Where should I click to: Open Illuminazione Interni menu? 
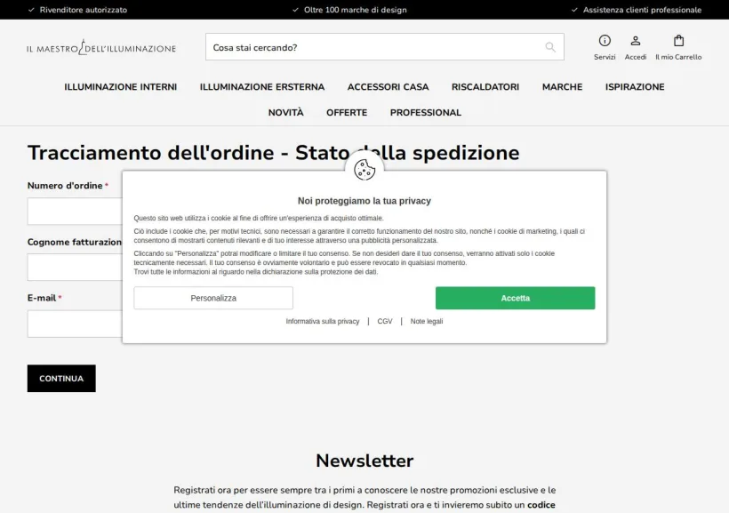tap(120, 87)
